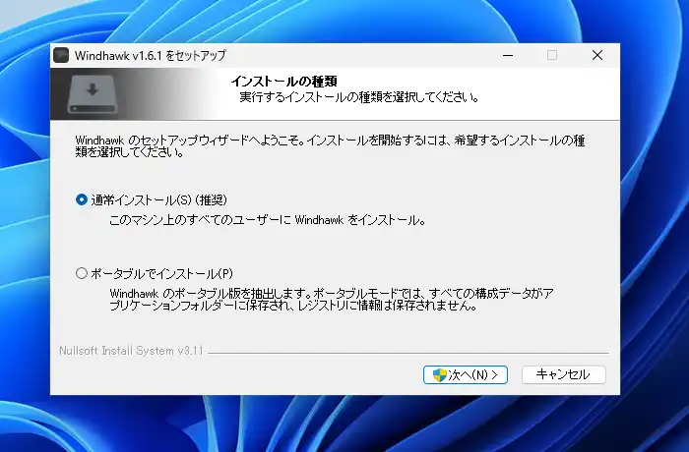Viewport: 689px width, 452px height.
Task: Click the Windhawk のポータブル版を抽出します description
Action: tap(332, 300)
